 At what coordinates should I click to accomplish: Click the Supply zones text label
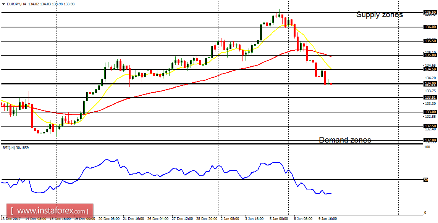[380, 14]
